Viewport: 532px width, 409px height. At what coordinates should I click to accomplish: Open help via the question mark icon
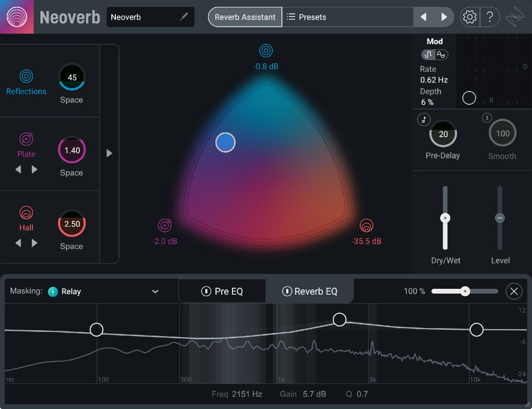pyautogui.click(x=490, y=16)
